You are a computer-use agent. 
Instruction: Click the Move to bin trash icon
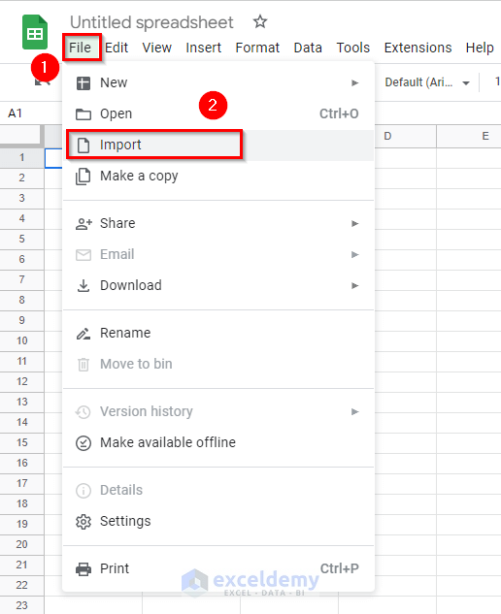tap(83, 365)
